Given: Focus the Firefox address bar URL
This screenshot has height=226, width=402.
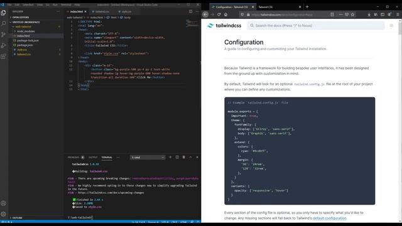Looking at the screenshot, I should 282,14.
